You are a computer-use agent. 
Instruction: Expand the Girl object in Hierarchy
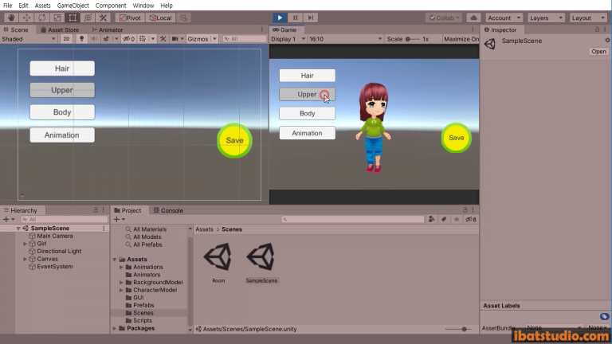pos(25,244)
